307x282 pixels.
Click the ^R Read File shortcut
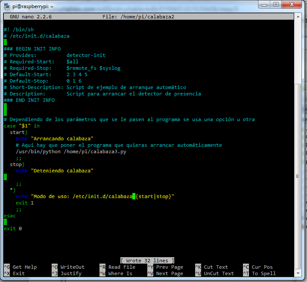[x=117, y=267]
